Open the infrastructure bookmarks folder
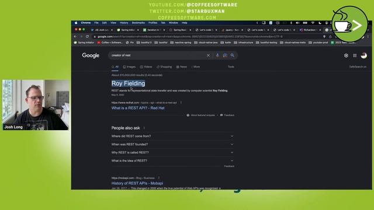The image size is (374, 210). 244,43
